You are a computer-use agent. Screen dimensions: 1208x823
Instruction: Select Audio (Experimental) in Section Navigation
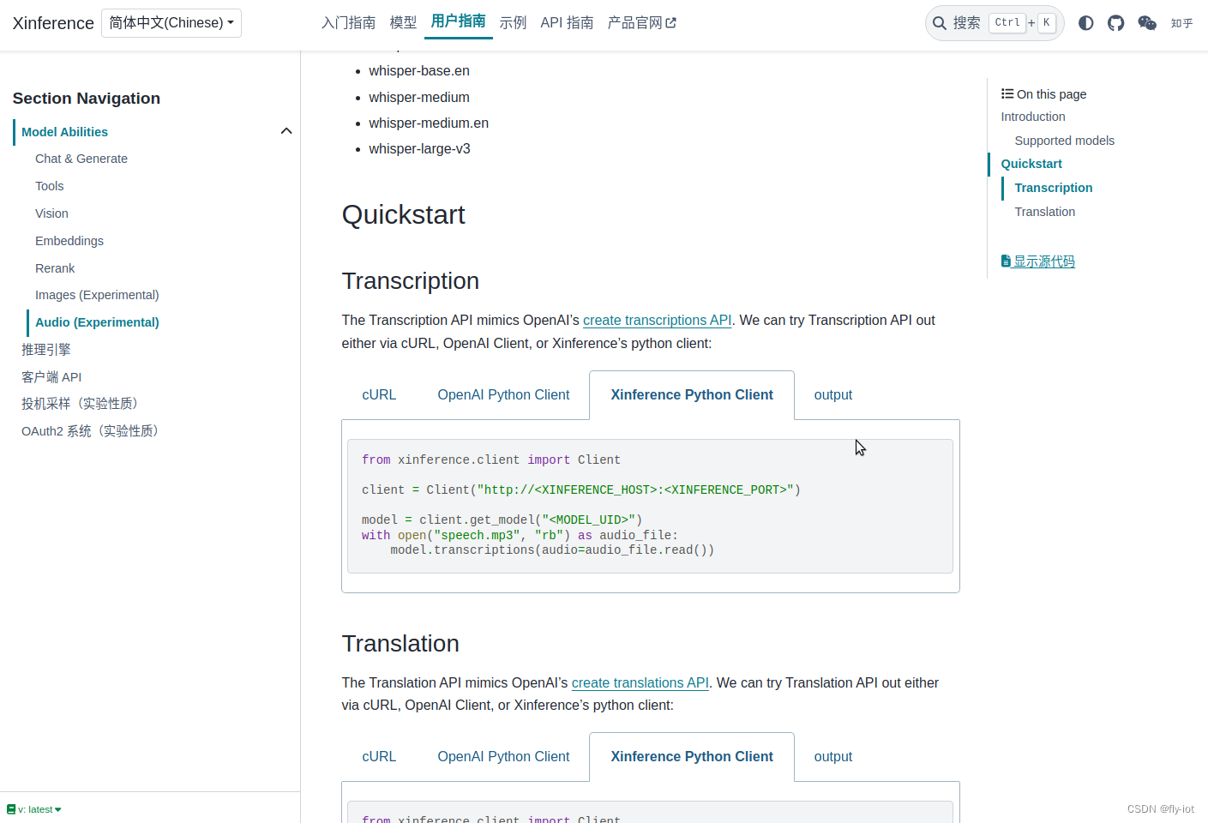click(x=96, y=321)
